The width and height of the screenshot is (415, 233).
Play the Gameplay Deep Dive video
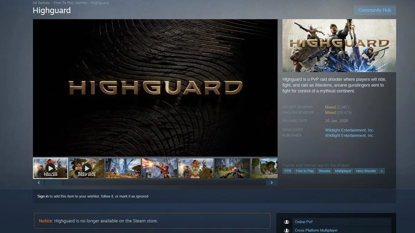[86, 168]
